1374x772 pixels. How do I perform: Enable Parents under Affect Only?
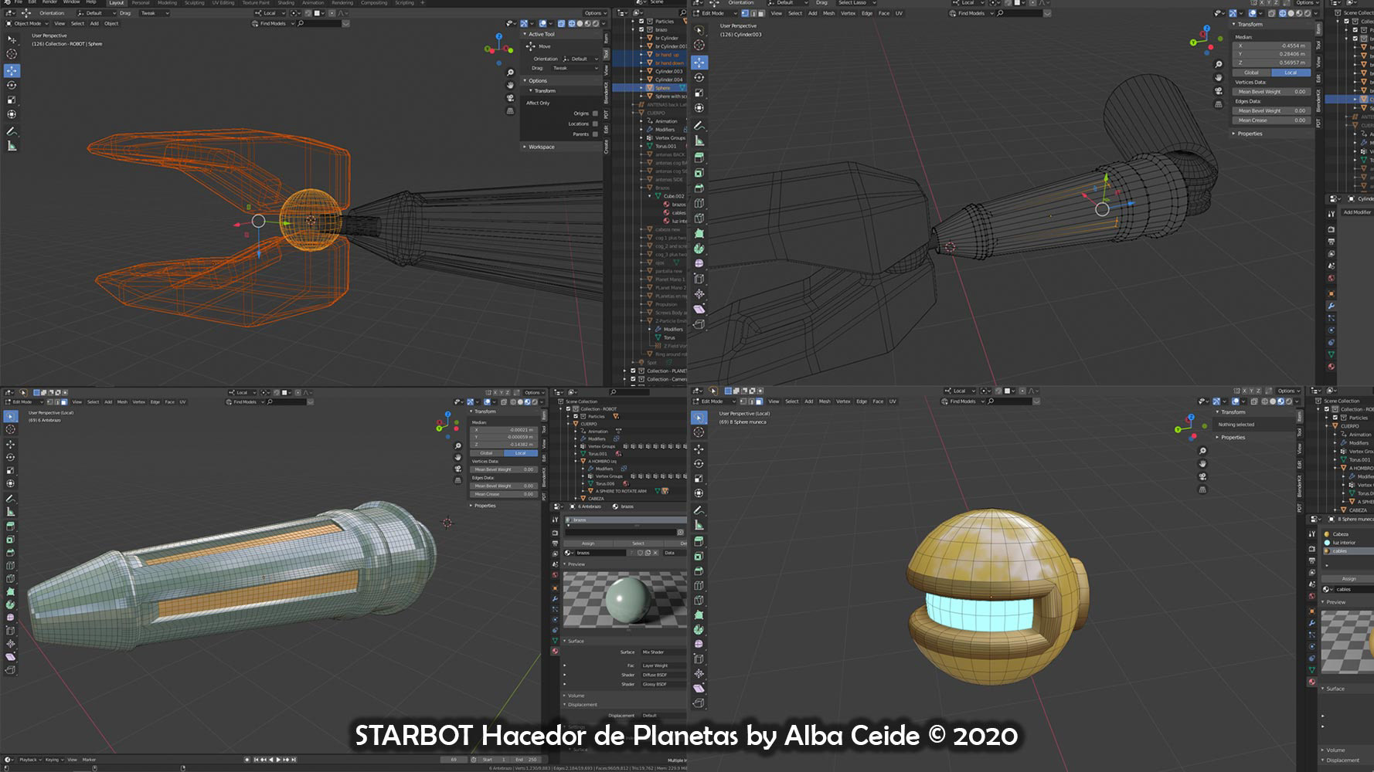coord(595,134)
